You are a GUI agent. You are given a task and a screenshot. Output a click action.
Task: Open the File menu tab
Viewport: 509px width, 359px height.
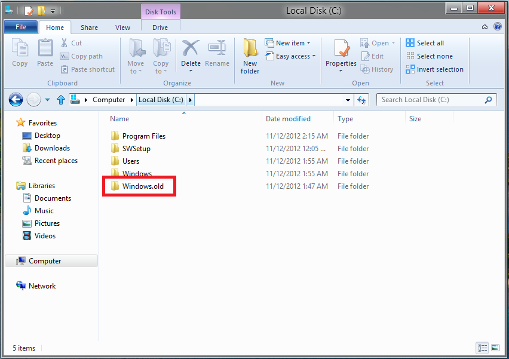coord(21,27)
